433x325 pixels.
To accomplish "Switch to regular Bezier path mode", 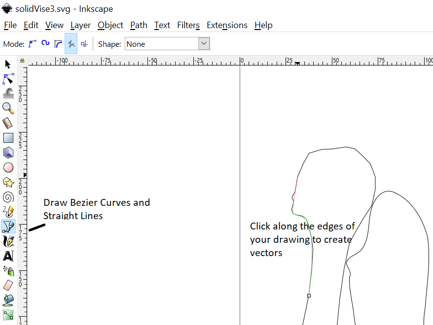I will pyautogui.click(x=33, y=43).
